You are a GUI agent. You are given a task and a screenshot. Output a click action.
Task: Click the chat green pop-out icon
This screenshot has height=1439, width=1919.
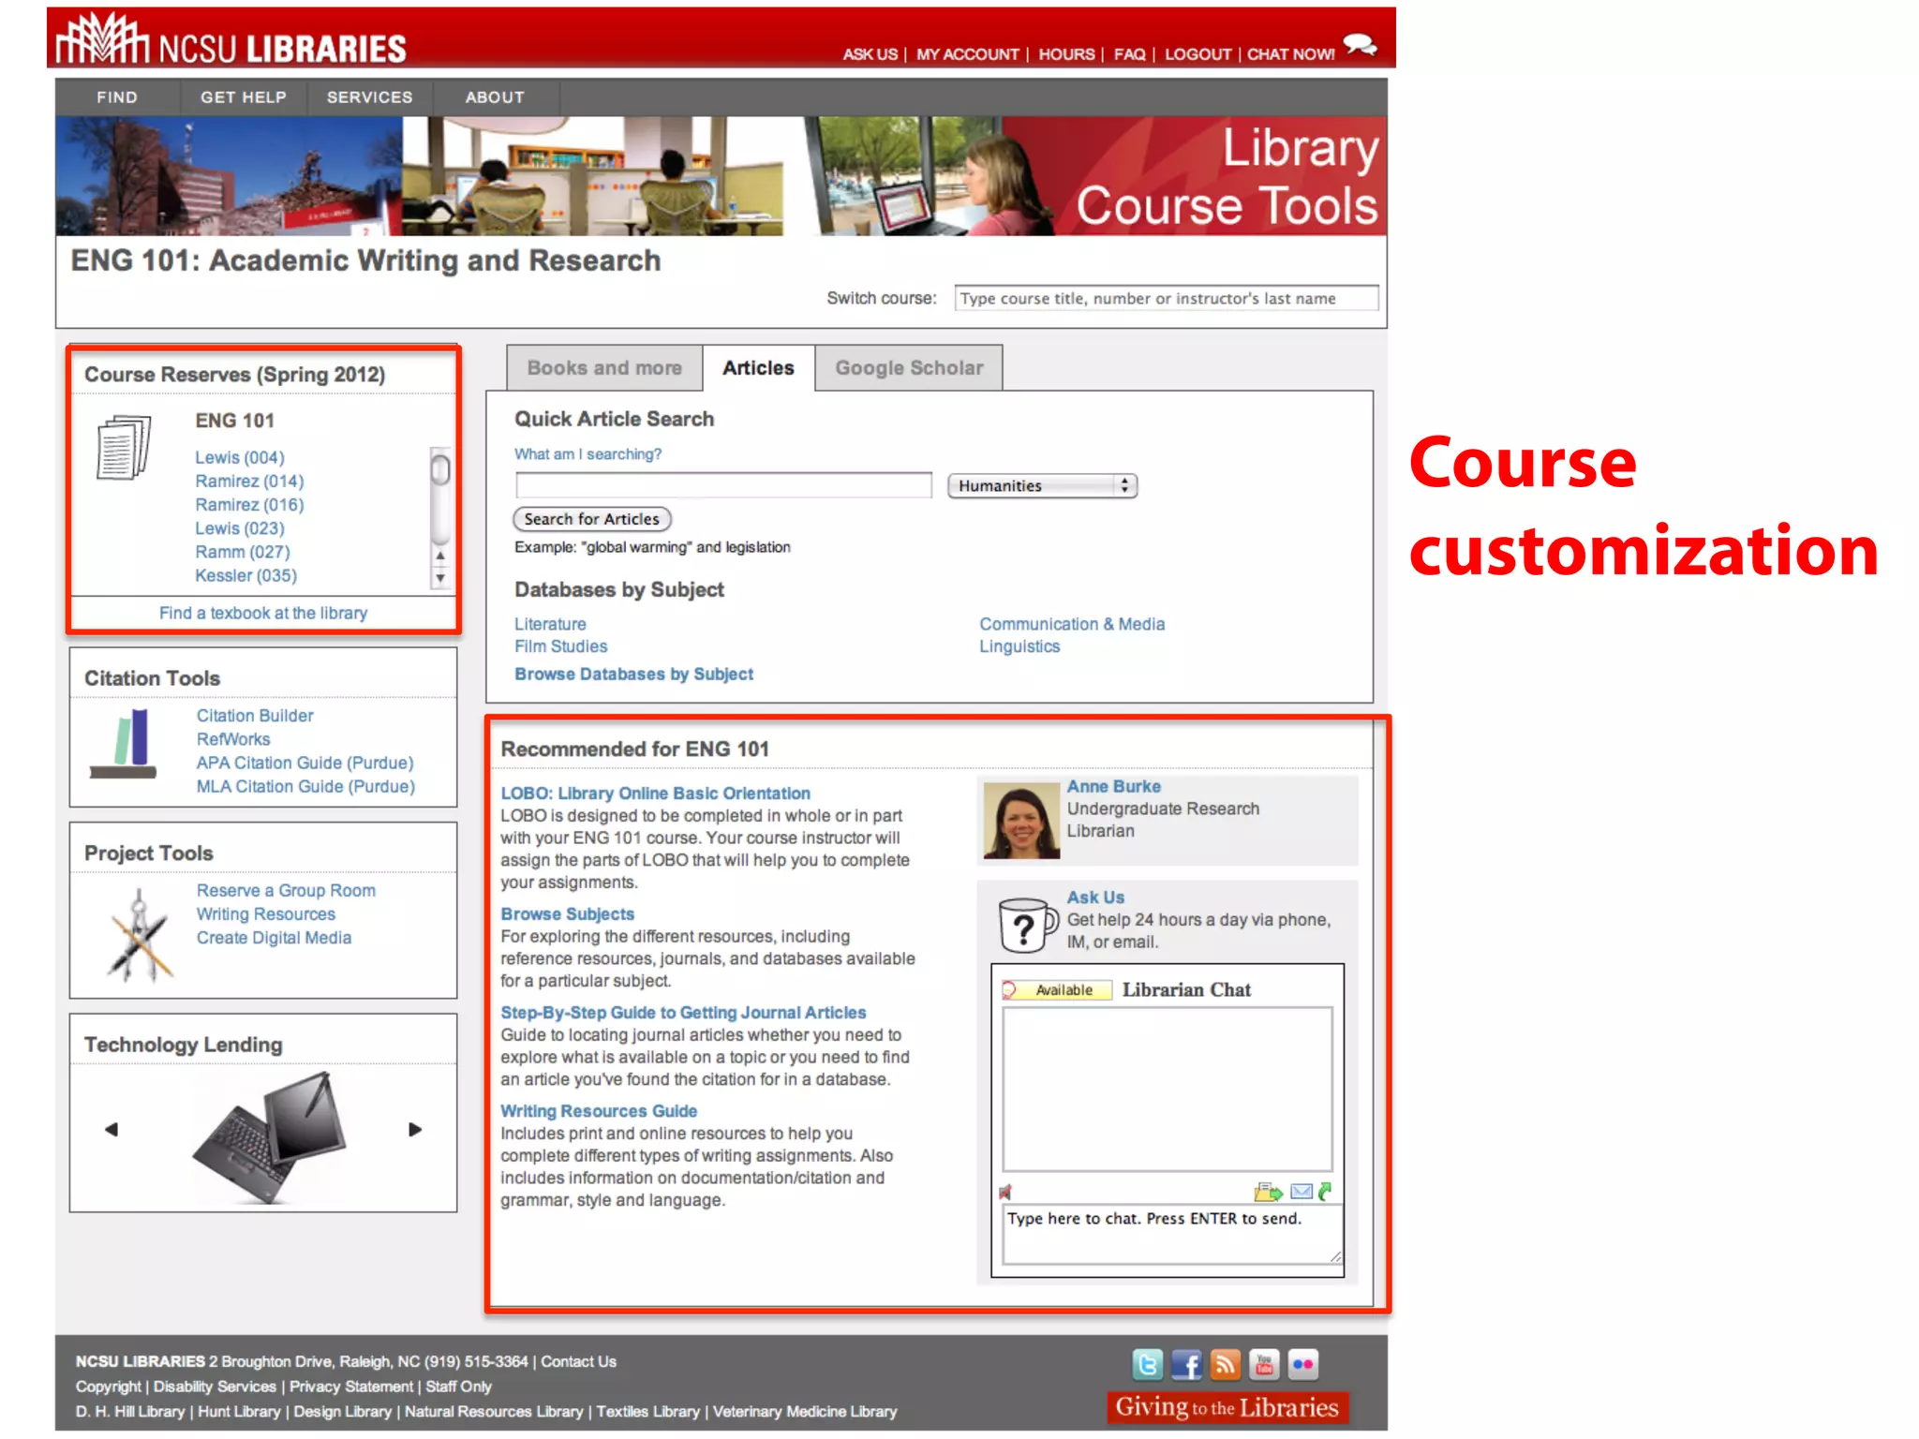[1325, 1192]
